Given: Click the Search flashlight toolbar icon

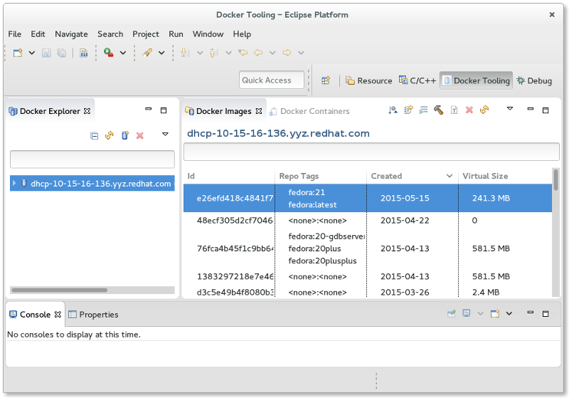Looking at the screenshot, I should (x=147, y=53).
